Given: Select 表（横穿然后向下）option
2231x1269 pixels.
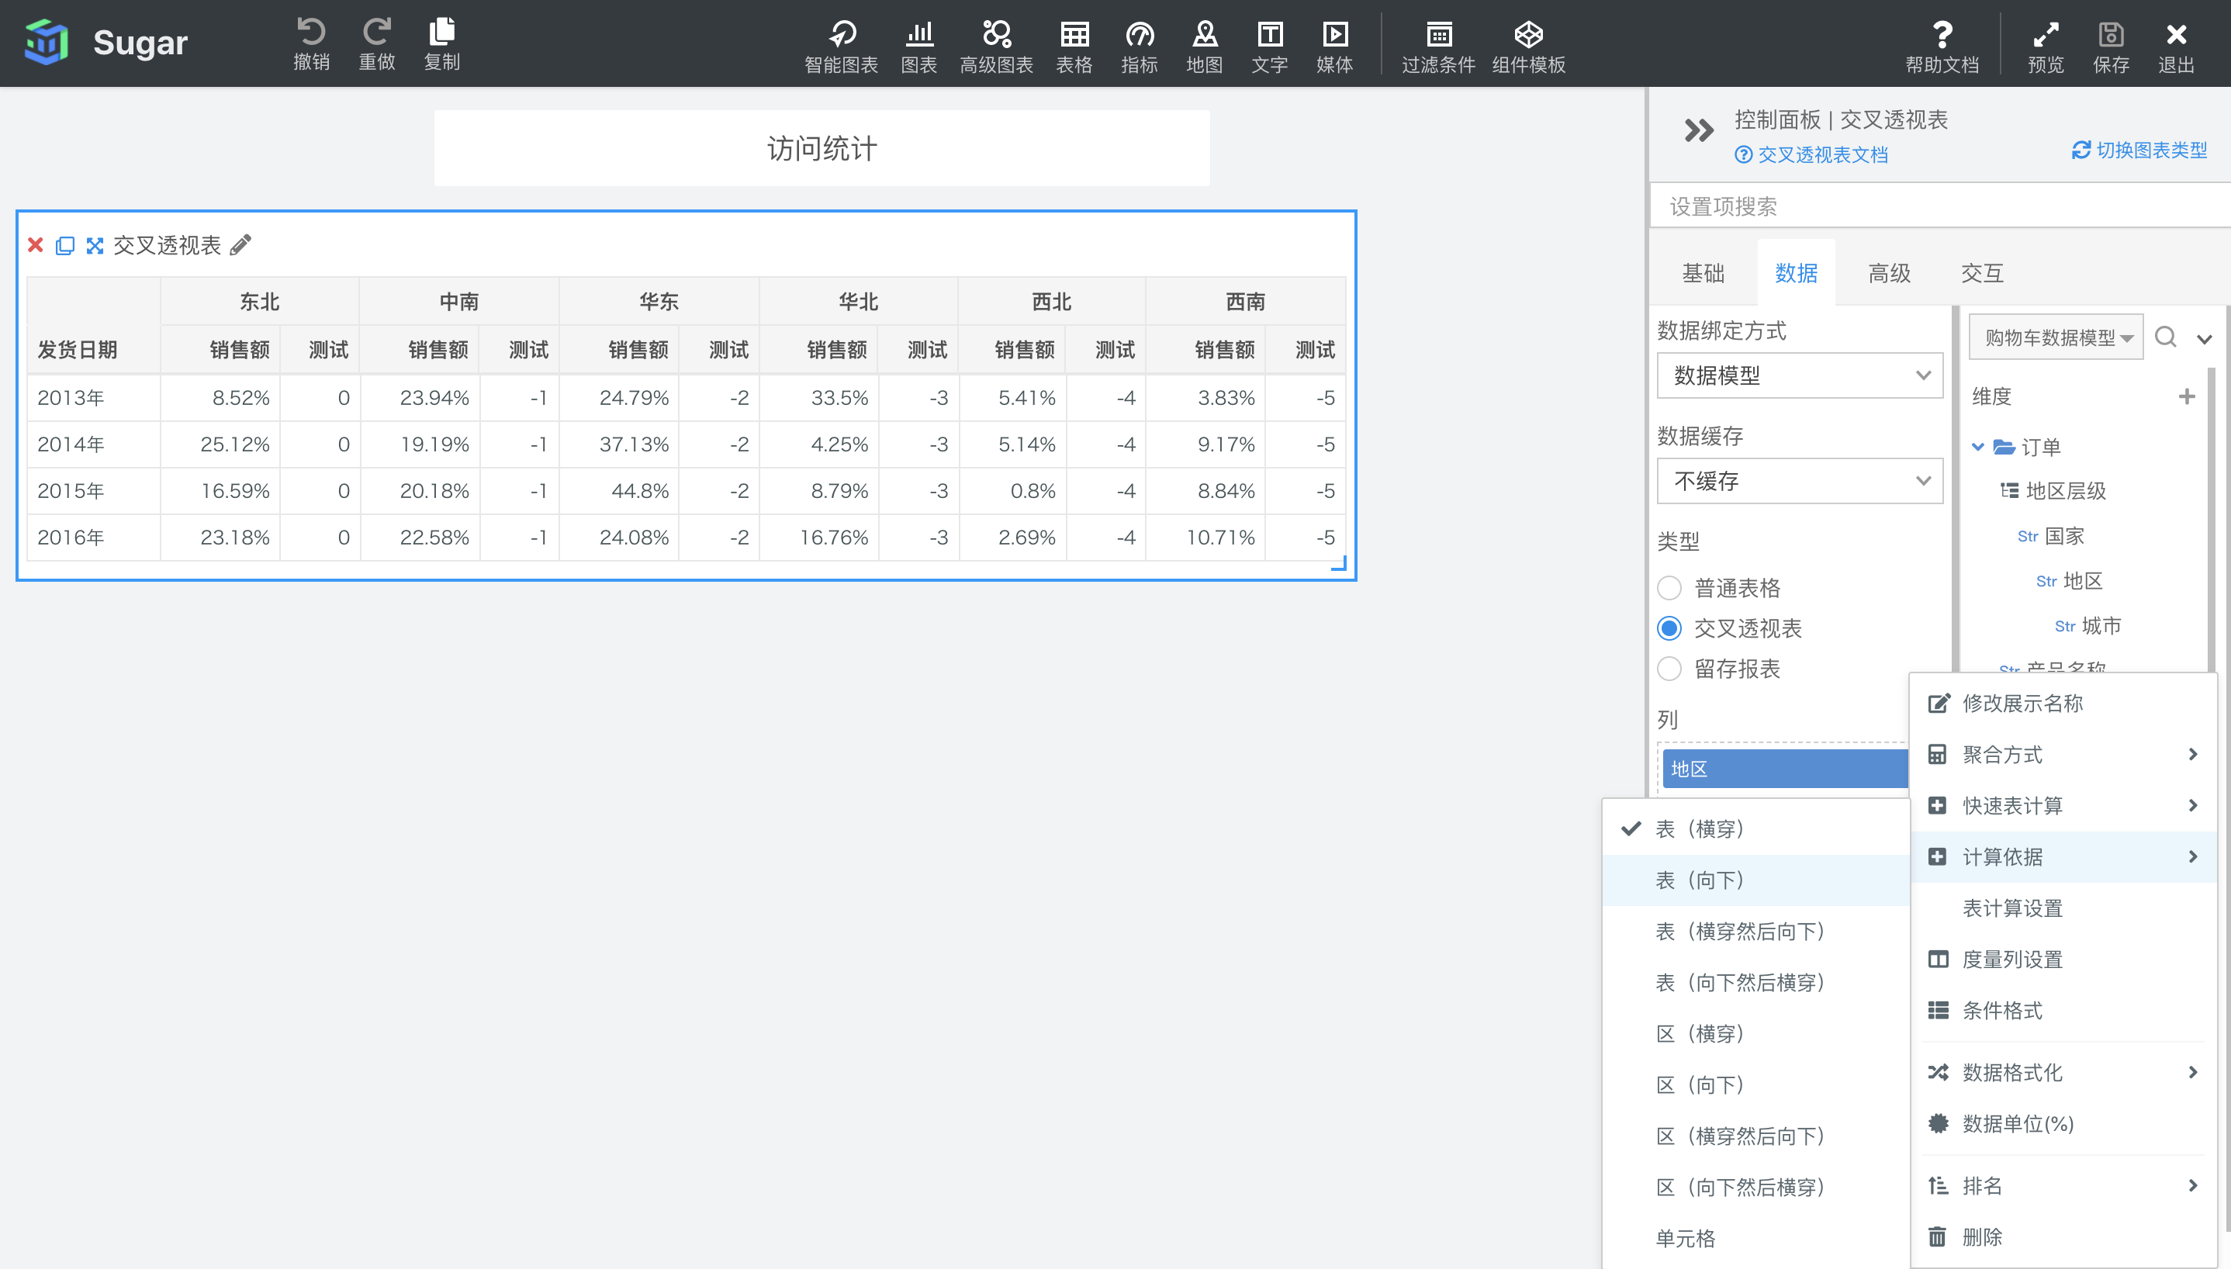Looking at the screenshot, I should coord(1756,932).
